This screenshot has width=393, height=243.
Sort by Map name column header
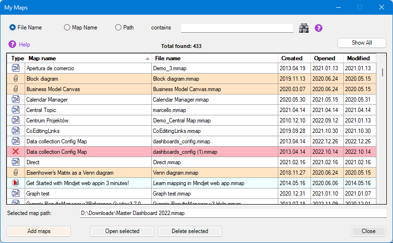(x=88, y=58)
